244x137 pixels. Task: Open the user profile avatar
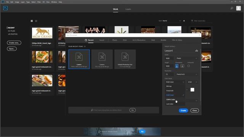click(x=238, y=8)
